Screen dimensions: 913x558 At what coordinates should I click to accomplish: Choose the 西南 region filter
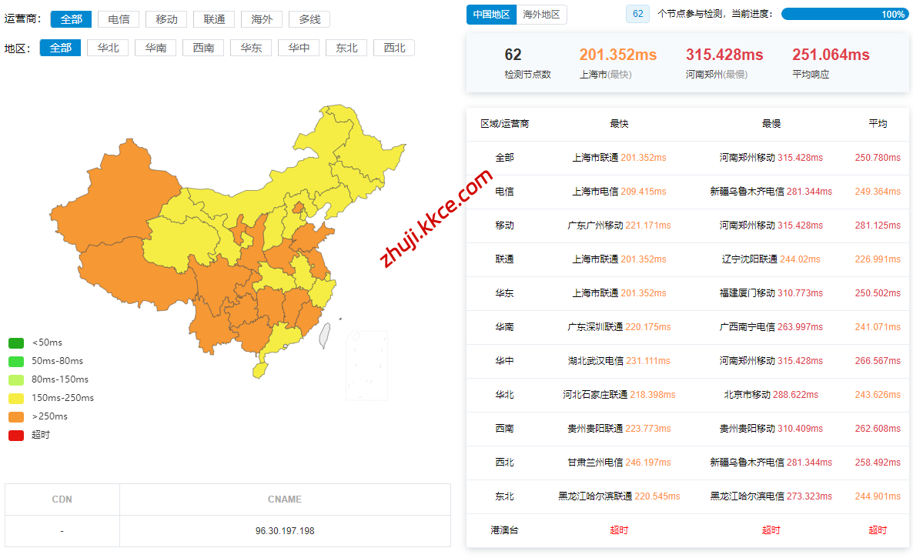pyautogui.click(x=203, y=48)
